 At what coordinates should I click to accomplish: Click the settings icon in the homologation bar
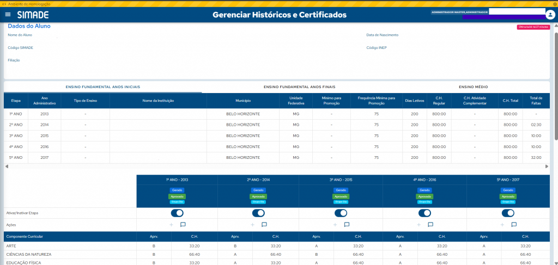click(554, 3)
